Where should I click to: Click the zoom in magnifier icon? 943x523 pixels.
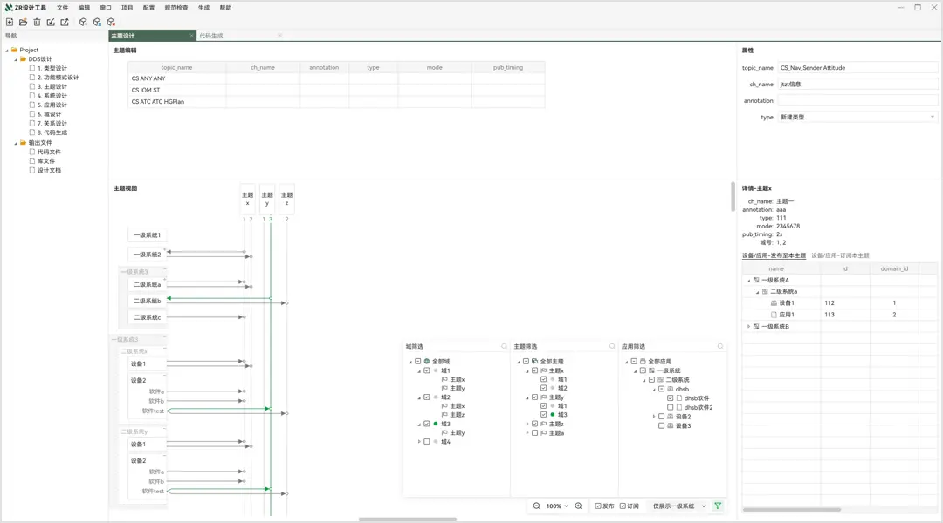578,506
